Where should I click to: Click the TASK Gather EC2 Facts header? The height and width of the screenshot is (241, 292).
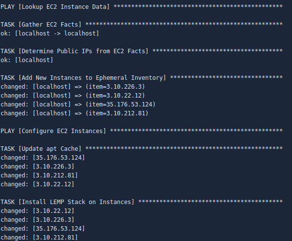pos(142,25)
